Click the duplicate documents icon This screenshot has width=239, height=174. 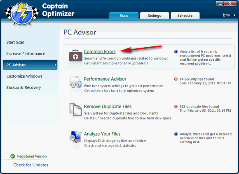point(75,110)
